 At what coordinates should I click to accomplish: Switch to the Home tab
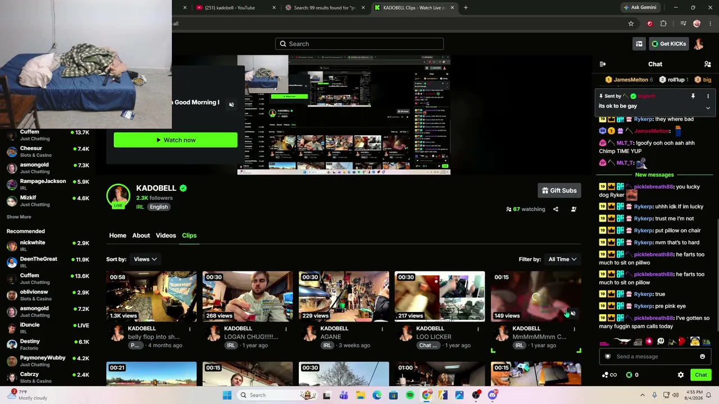point(117,236)
